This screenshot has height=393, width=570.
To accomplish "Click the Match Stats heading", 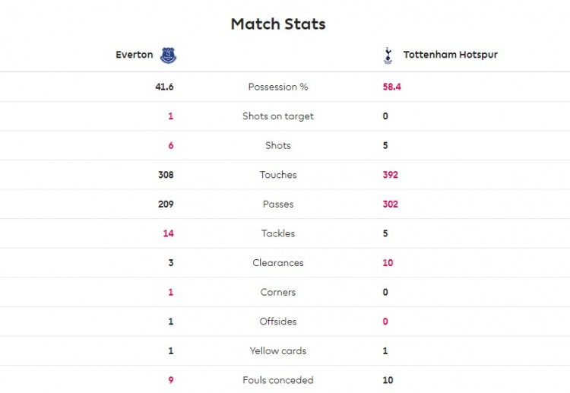I will pos(278,24).
